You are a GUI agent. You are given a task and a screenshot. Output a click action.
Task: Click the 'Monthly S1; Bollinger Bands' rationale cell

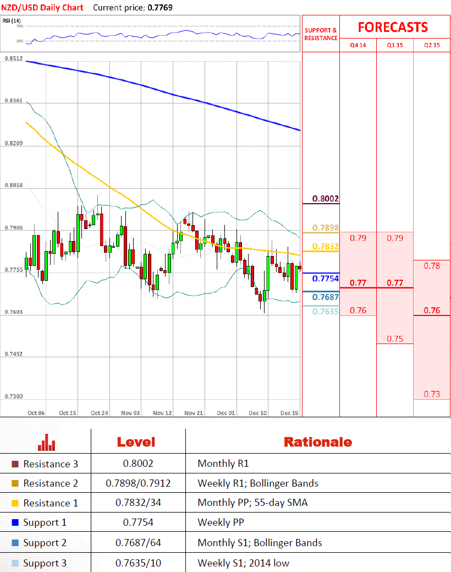[260, 543]
